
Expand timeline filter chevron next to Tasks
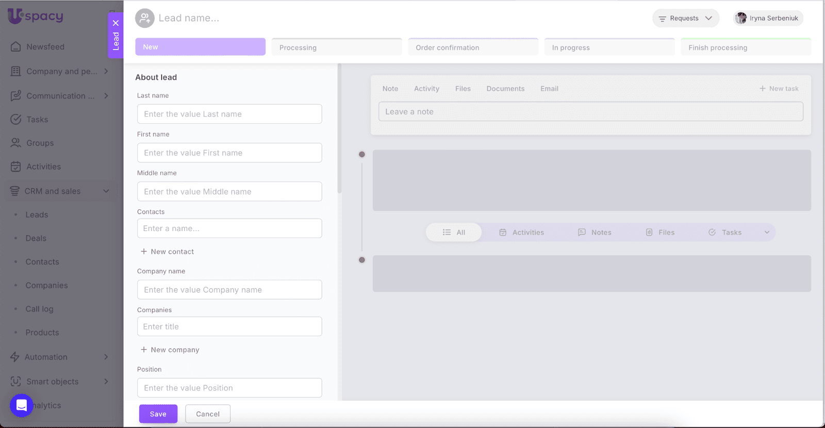[x=767, y=233]
